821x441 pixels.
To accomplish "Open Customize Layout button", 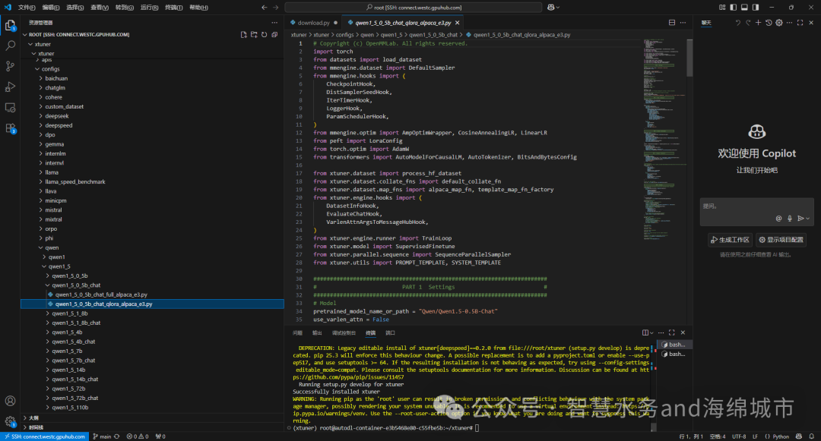I will click(722, 8).
